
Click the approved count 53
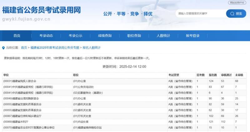(222, 81)
